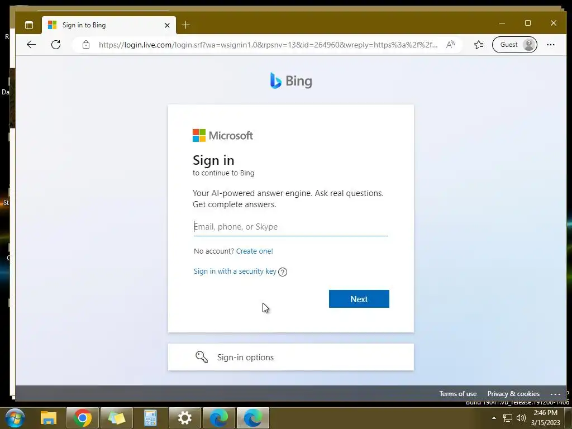Screen dimensions: 572x429
Task: Click the Bing logo
Action: (290, 80)
